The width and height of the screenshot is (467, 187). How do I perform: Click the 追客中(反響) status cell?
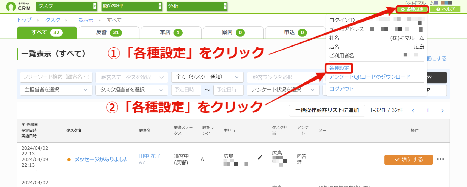point(181,159)
